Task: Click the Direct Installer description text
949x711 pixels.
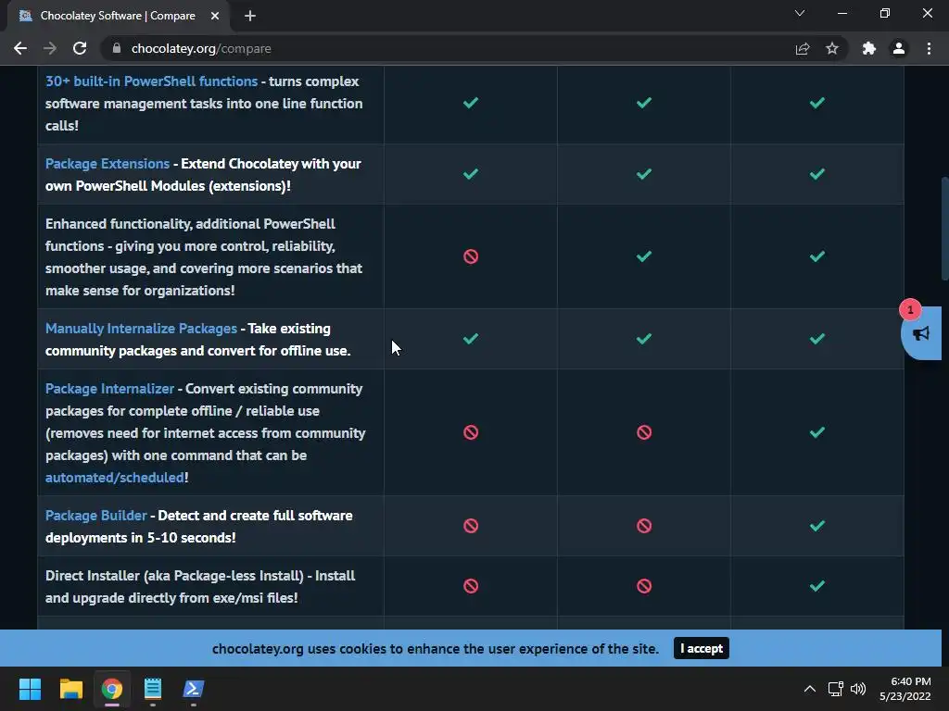Action: click(x=200, y=586)
